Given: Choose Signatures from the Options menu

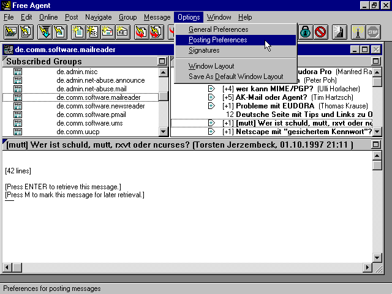Looking at the screenshot, I should (x=235, y=50).
